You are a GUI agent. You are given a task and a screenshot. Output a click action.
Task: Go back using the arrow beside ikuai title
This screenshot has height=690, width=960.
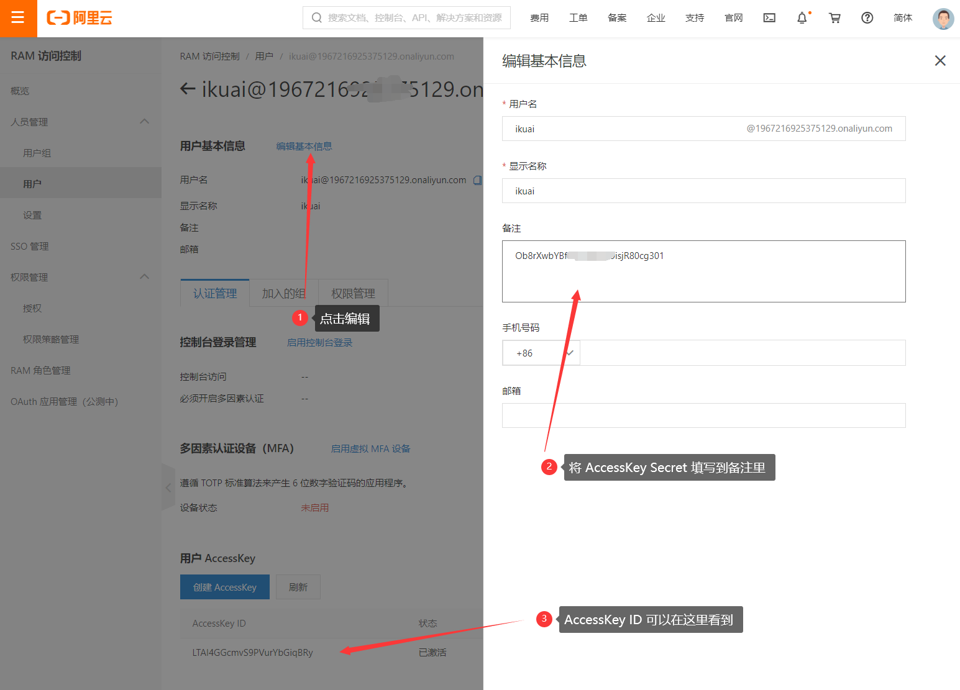click(188, 89)
